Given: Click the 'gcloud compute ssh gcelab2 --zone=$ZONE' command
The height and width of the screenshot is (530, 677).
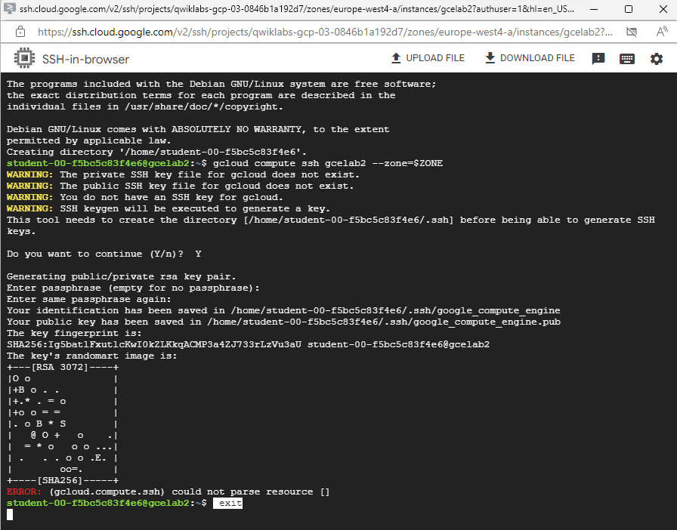Looking at the screenshot, I should 328,163.
